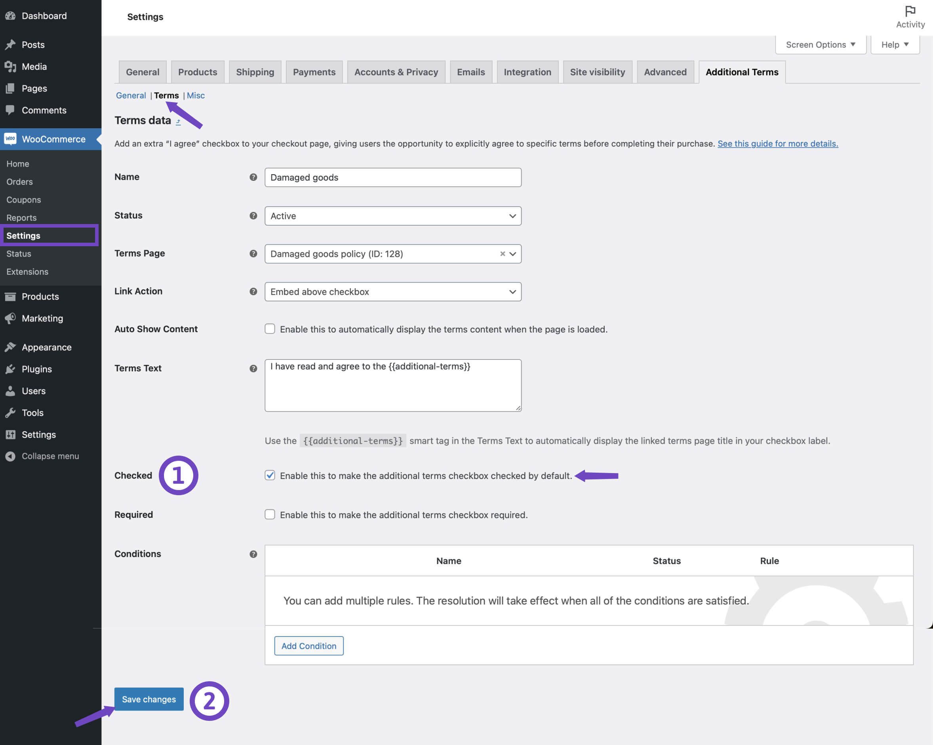Click the Save changes button
The image size is (933, 745).
tap(149, 699)
